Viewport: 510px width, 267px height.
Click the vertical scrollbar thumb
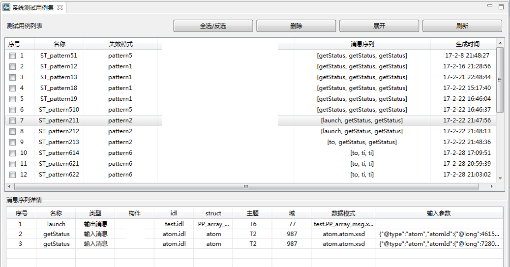(500, 80)
